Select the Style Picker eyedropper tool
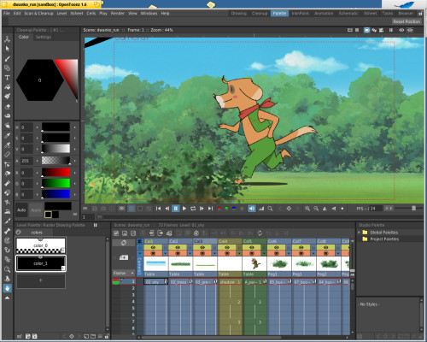427x342 pixels. 8,135
